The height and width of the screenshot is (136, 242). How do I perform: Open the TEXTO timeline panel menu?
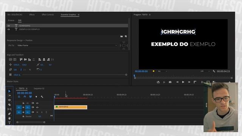pos(26,88)
